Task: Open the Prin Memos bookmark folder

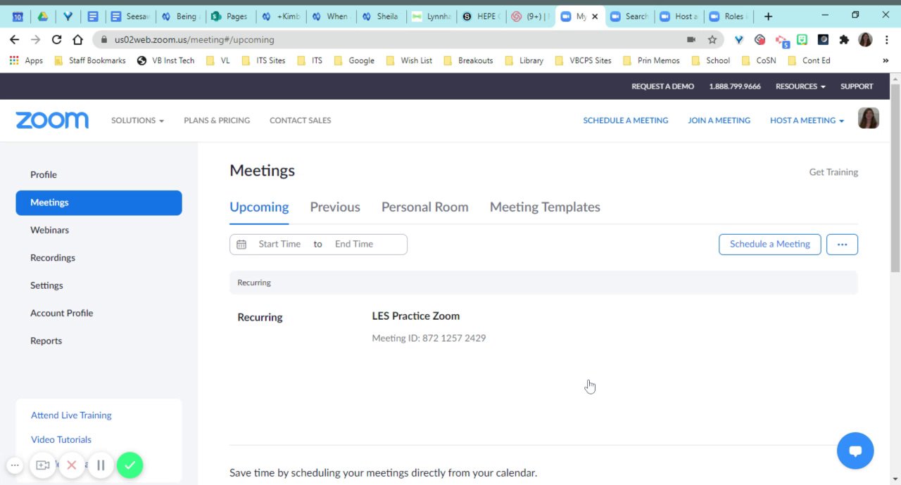Action: (x=651, y=60)
